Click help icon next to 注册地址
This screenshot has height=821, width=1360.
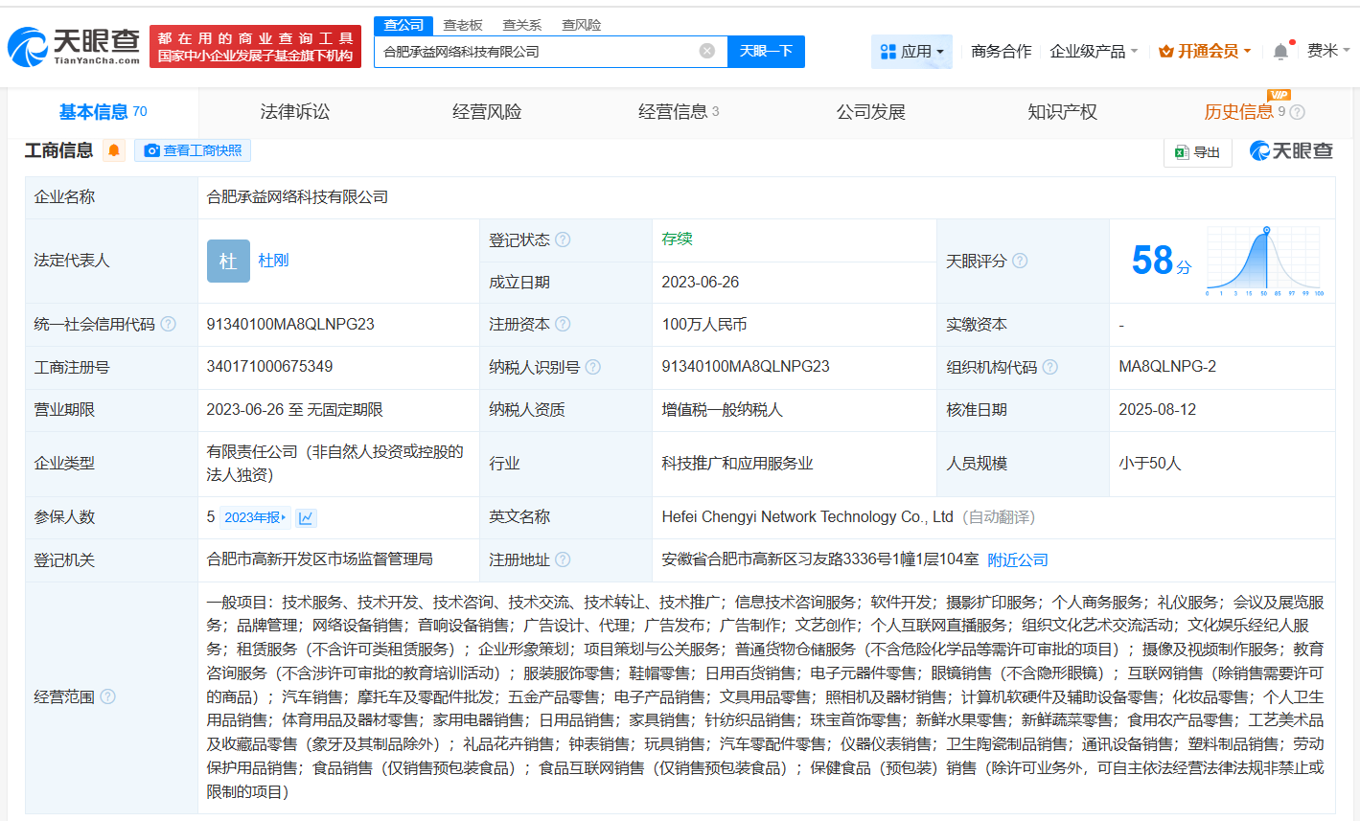click(563, 559)
